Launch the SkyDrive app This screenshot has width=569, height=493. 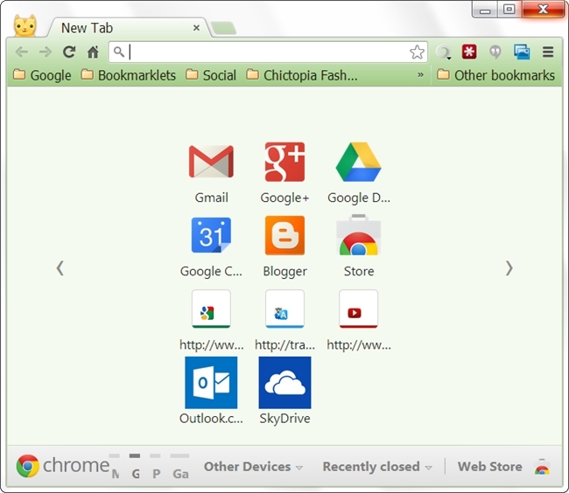pyautogui.click(x=284, y=383)
